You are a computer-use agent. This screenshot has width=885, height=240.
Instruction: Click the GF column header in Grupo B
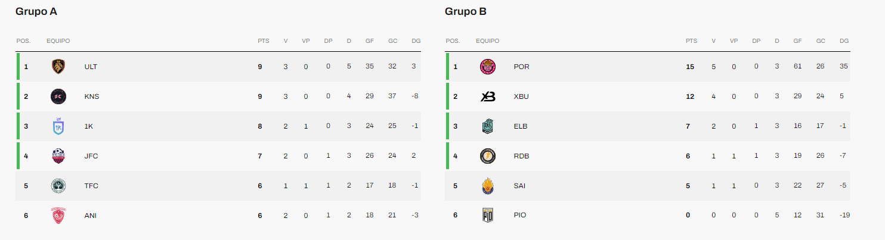(797, 41)
